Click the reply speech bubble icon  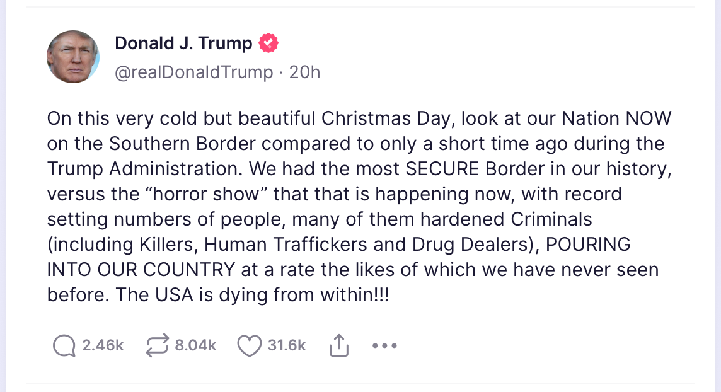64,345
